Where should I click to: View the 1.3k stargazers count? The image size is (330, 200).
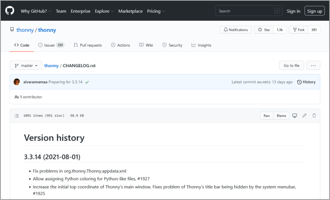click(280, 30)
